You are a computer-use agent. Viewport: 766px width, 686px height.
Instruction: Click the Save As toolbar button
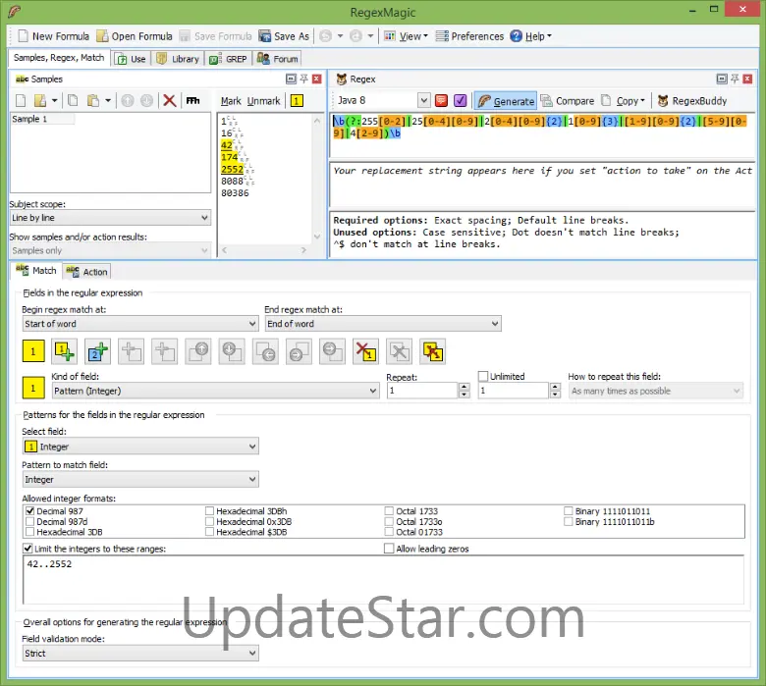click(x=284, y=36)
